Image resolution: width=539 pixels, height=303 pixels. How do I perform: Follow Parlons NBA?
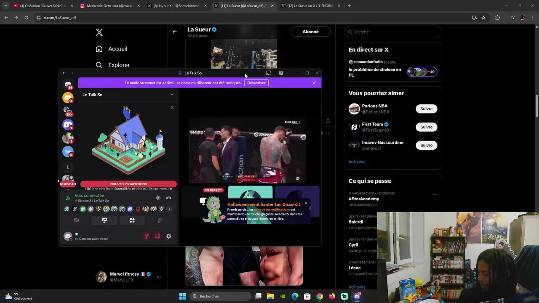point(426,109)
